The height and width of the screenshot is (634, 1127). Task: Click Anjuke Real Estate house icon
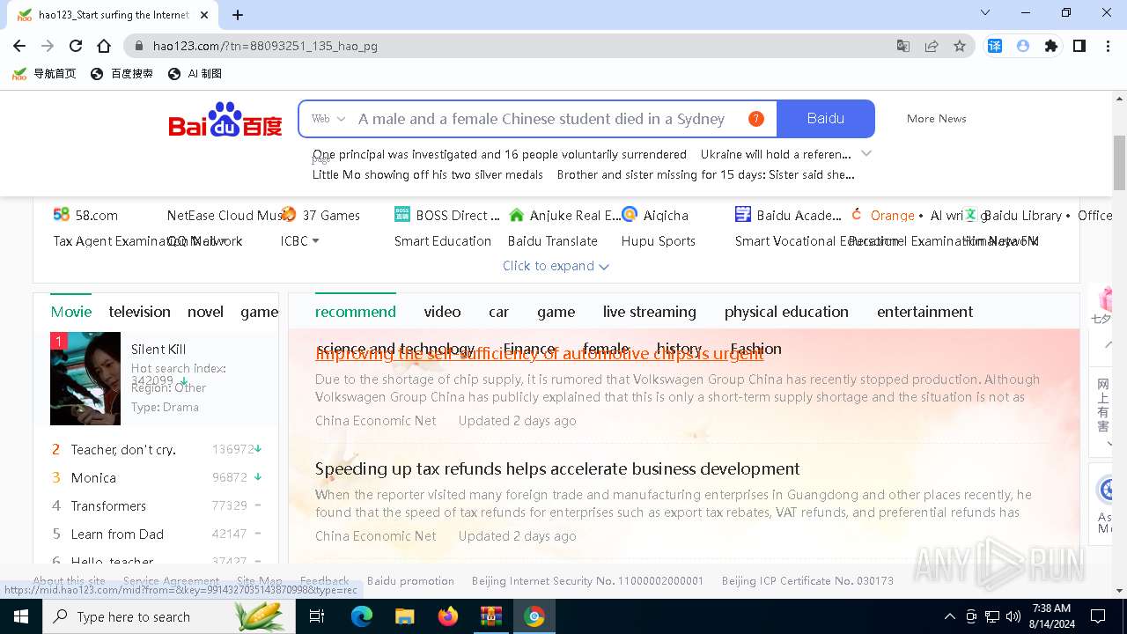[516, 214]
